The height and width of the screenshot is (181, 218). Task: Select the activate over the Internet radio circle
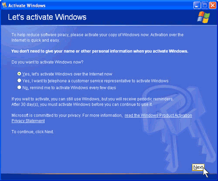coord(19,74)
